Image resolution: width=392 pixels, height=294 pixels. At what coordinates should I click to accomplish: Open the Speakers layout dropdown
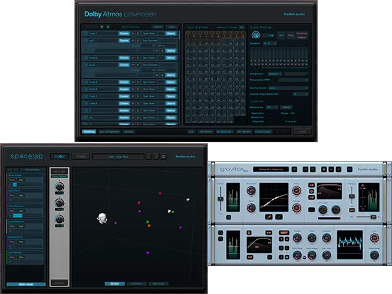click(x=270, y=44)
